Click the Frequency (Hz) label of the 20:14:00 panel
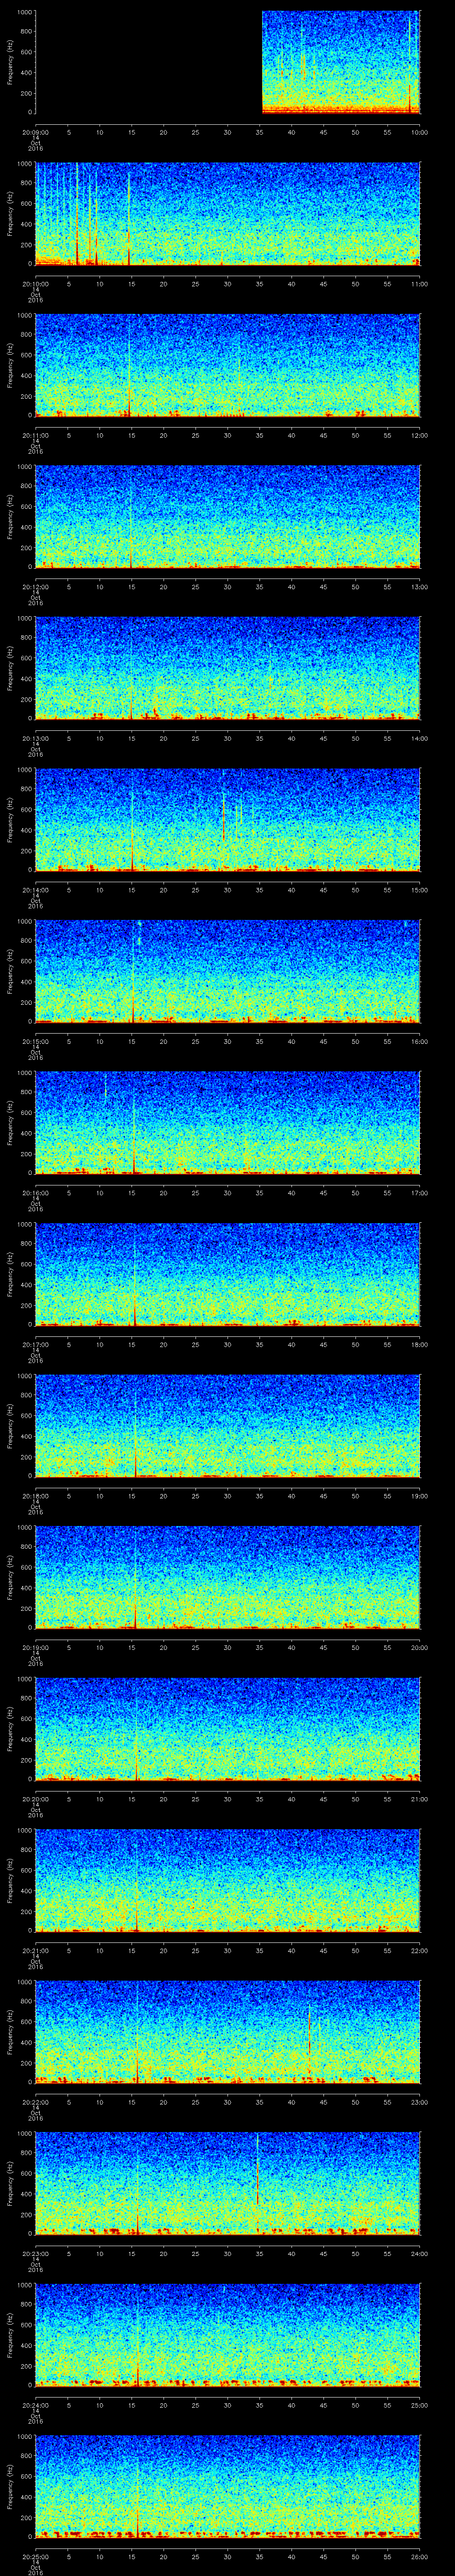Image resolution: width=455 pixels, height=2576 pixels. click(10, 820)
